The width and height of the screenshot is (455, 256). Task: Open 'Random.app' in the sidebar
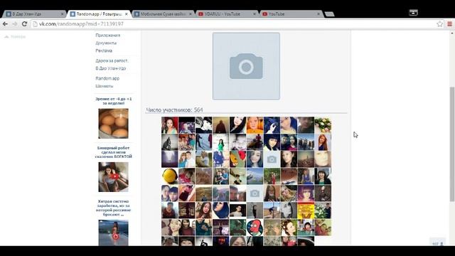coord(107,78)
